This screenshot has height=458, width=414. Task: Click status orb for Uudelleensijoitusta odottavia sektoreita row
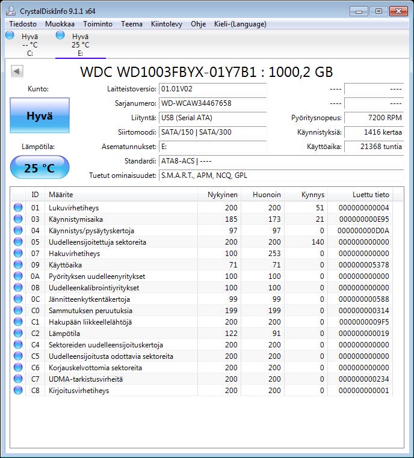pyautogui.click(x=18, y=355)
